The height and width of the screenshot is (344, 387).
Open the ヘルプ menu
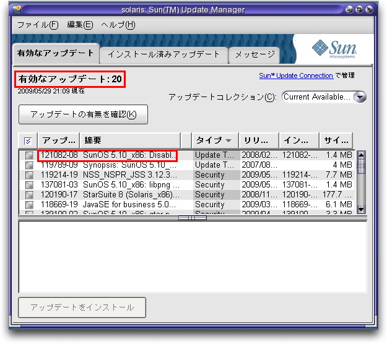coord(117,25)
